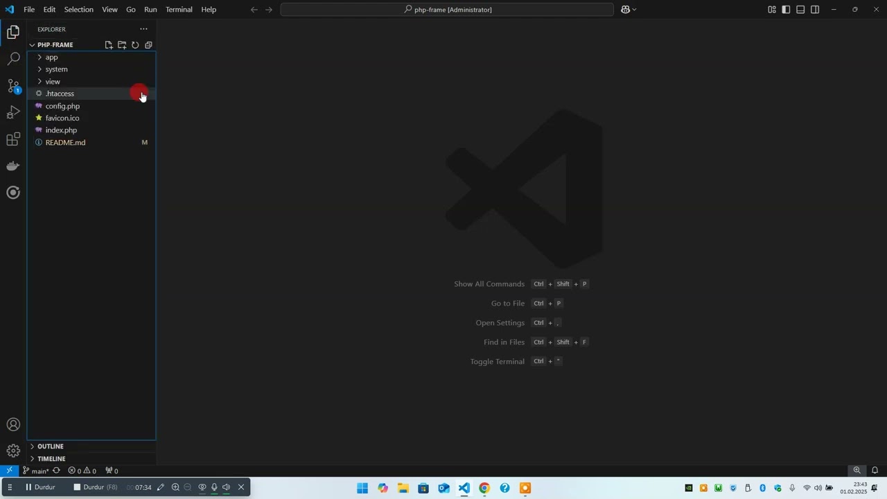This screenshot has height=499, width=887.
Task: Open the Edit menu
Action: pyautogui.click(x=49, y=10)
